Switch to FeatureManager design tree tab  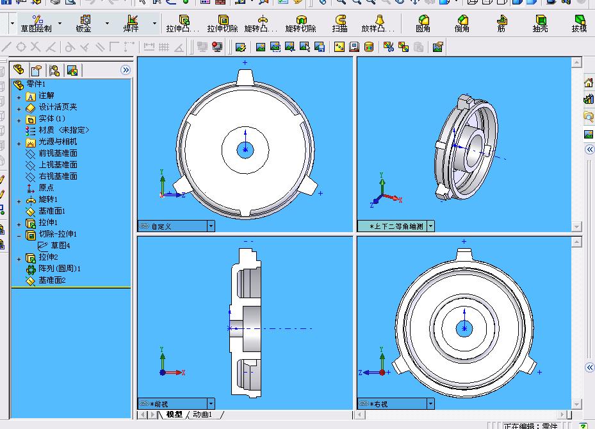pos(19,70)
